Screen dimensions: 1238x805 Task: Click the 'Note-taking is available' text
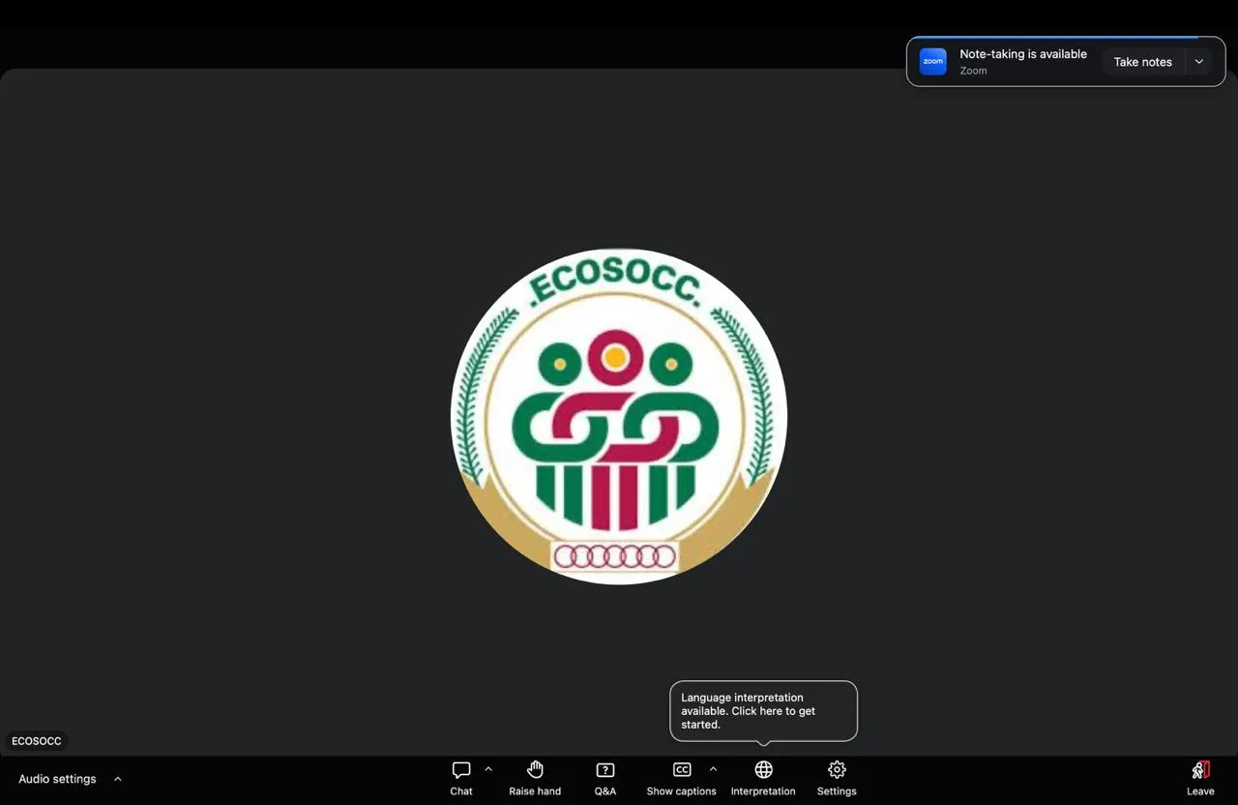point(1023,54)
